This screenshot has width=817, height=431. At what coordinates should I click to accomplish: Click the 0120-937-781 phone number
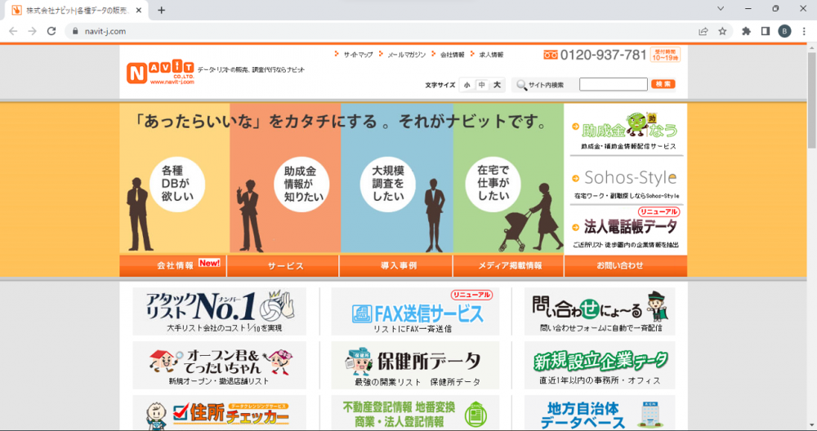[x=603, y=55]
